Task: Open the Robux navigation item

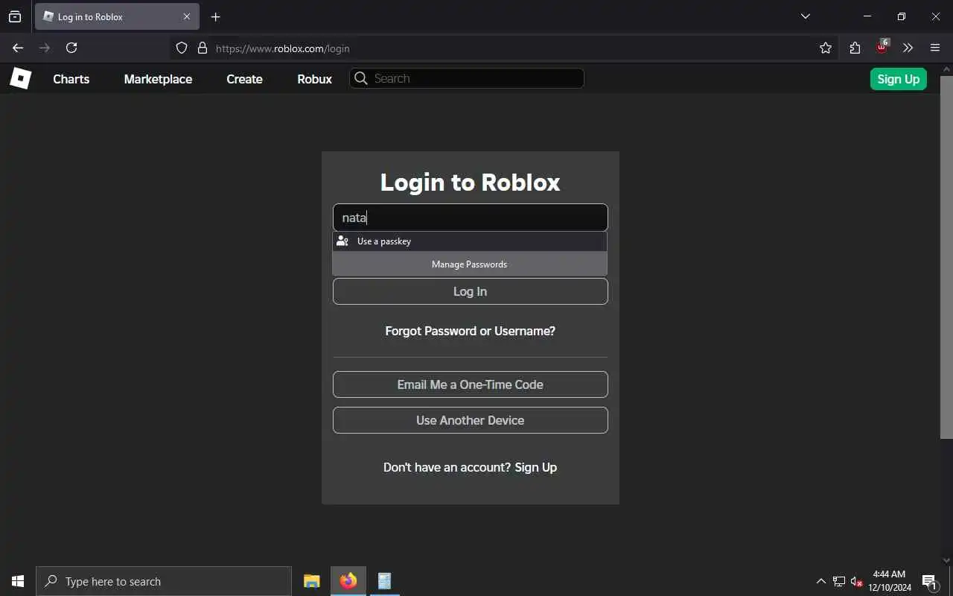Action: [x=315, y=79]
